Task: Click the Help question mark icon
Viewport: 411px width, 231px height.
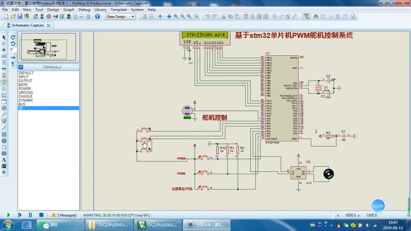Action: (98, 17)
